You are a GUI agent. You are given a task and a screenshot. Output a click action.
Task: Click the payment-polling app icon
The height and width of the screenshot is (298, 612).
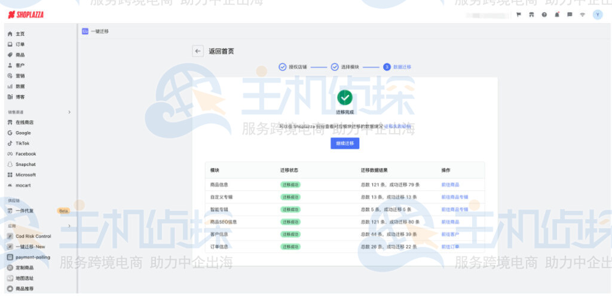(11, 257)
